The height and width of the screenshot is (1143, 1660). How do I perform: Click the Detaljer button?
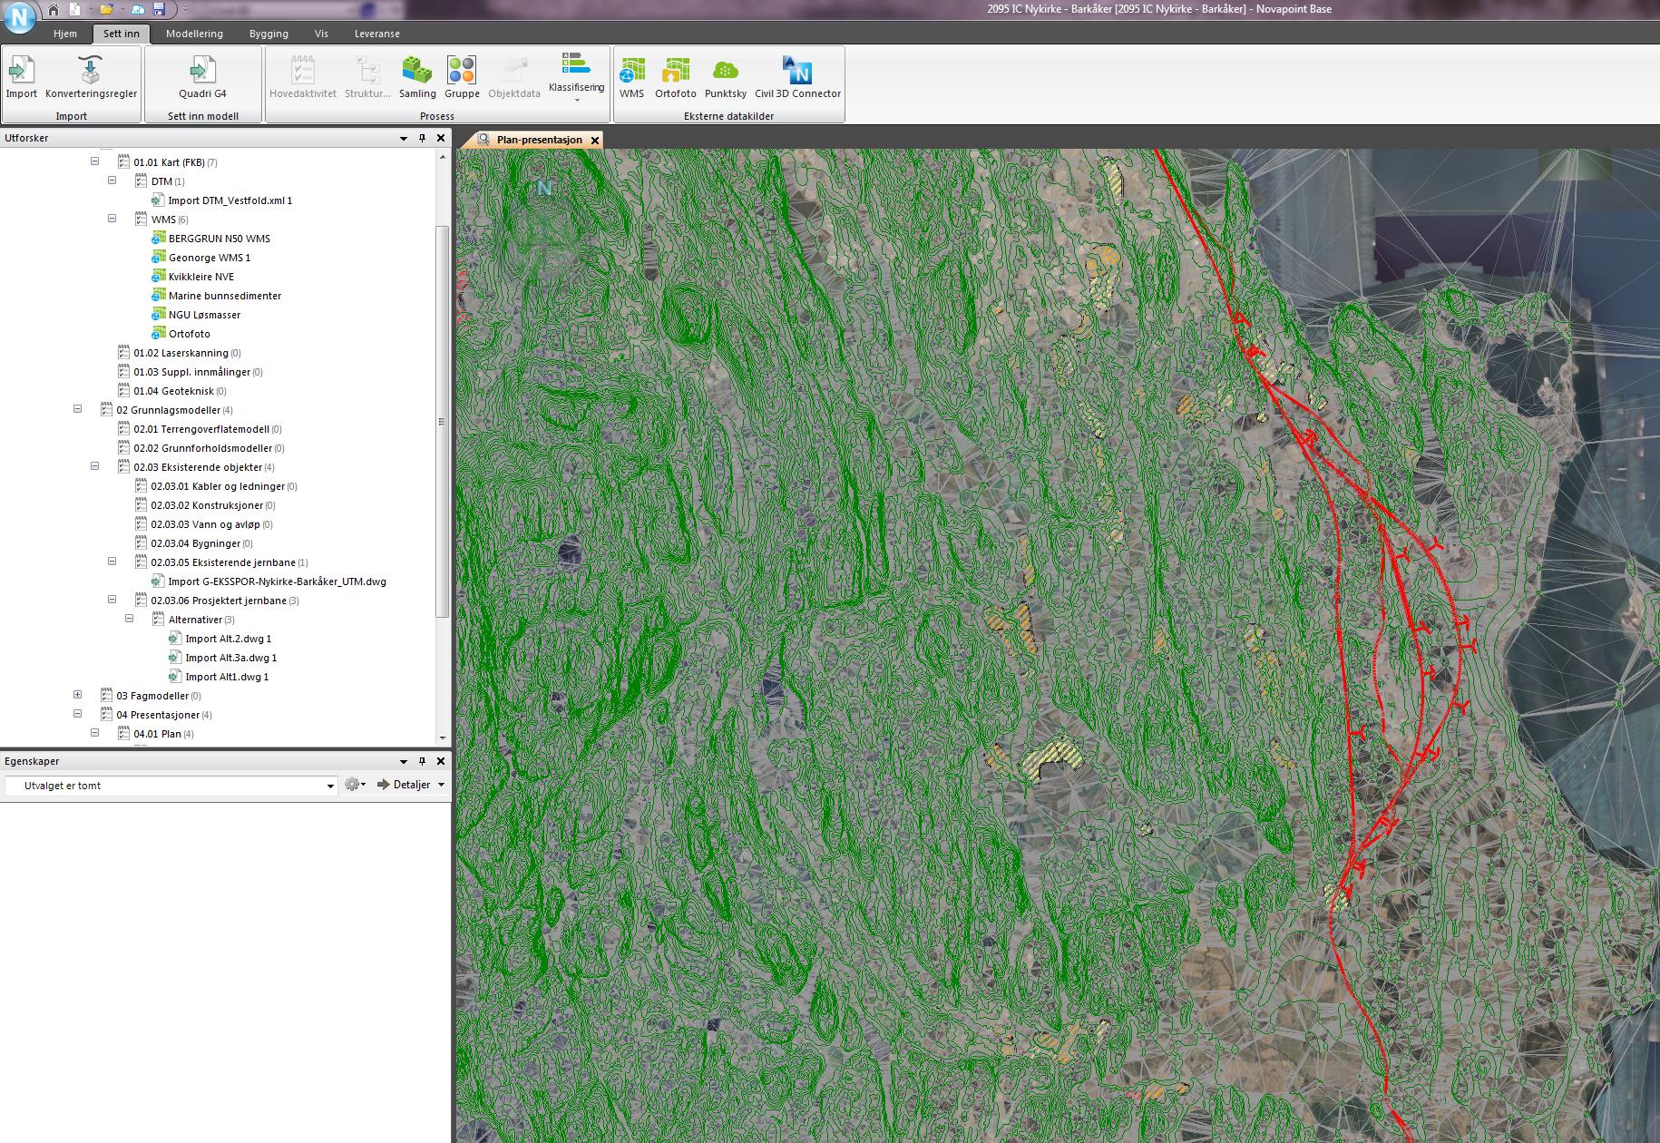point(404,785)
